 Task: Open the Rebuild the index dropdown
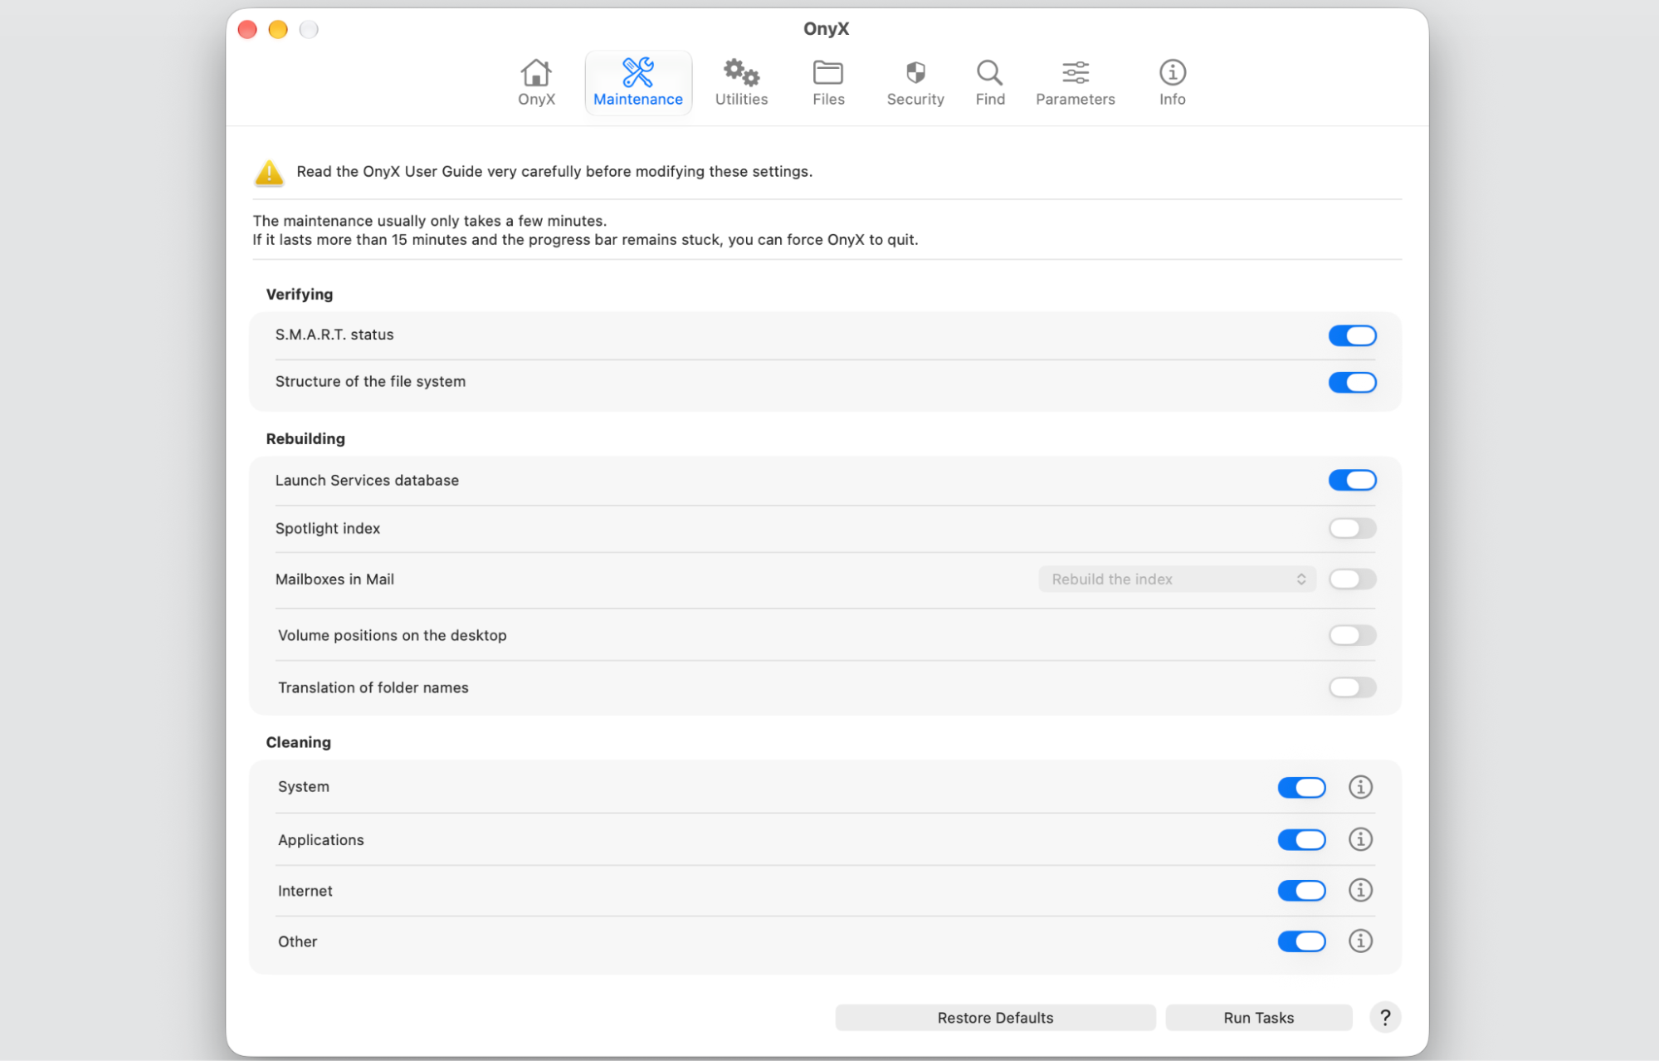(x=1177, y=579)
